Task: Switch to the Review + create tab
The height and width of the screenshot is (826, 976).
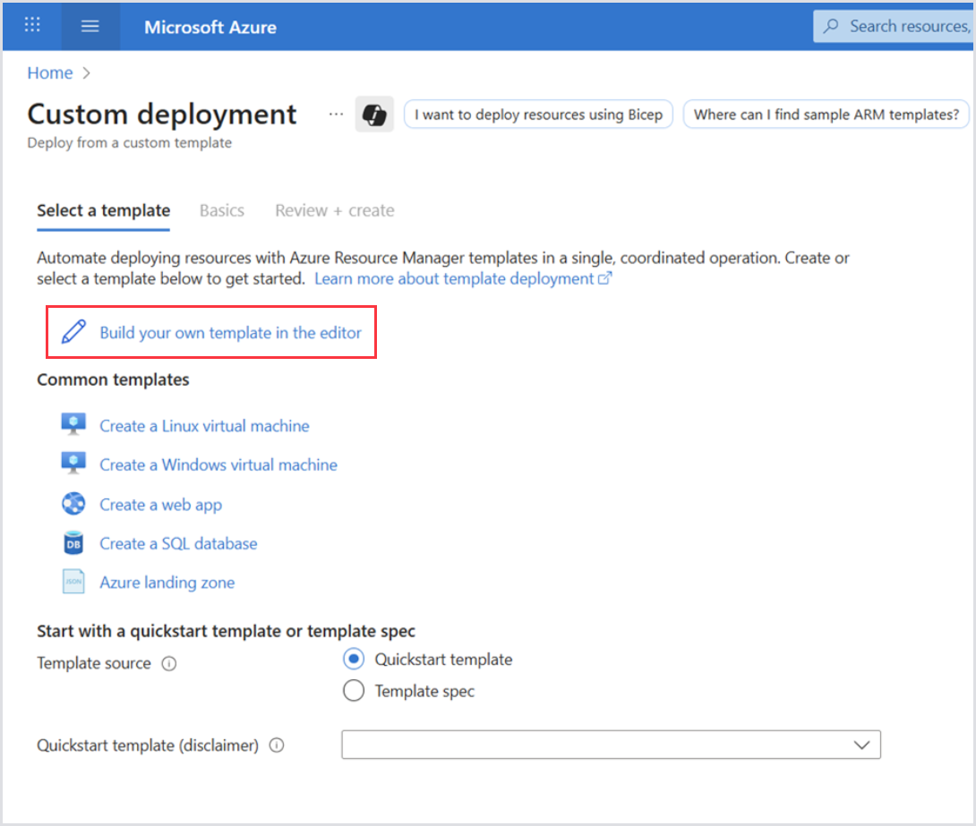Action: [x=334, y=210]
